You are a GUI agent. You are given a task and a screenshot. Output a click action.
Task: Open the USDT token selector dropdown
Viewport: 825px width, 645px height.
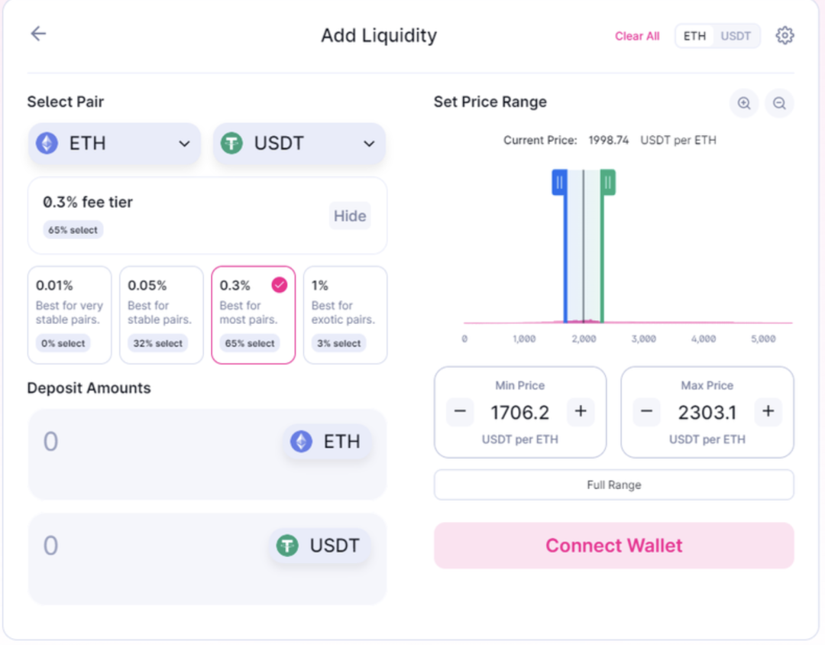[x=299, y=144]
